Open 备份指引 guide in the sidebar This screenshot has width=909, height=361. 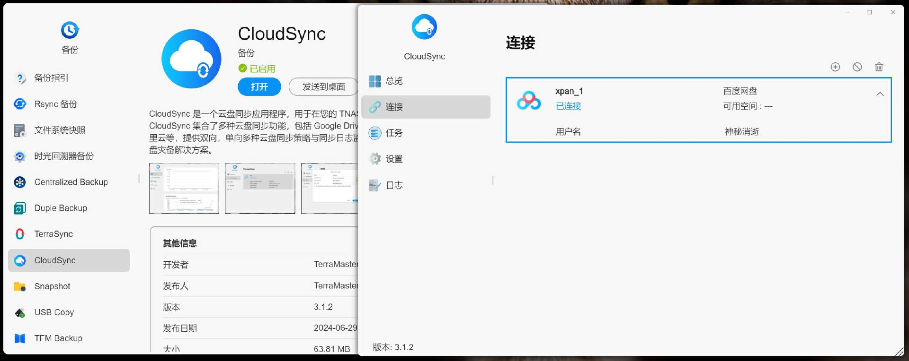(69, 78)
